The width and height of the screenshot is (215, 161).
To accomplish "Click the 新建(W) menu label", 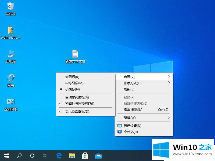I will pos(130,118).
